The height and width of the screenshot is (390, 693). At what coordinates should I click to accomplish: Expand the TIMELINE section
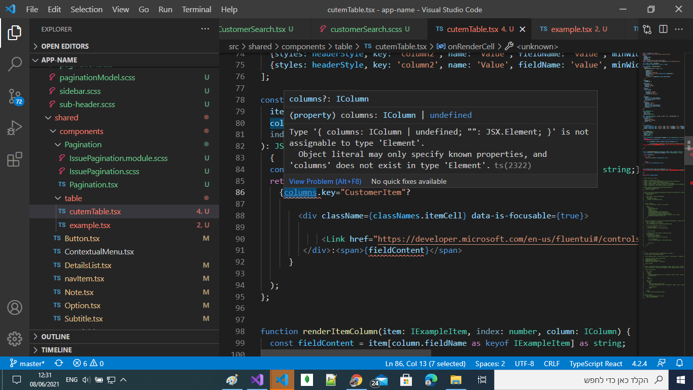pyautogui.click(x=56, y=350)
